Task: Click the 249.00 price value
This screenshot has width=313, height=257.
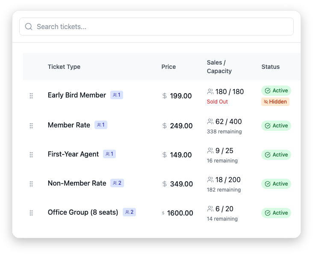Action: tap(181, 126)
